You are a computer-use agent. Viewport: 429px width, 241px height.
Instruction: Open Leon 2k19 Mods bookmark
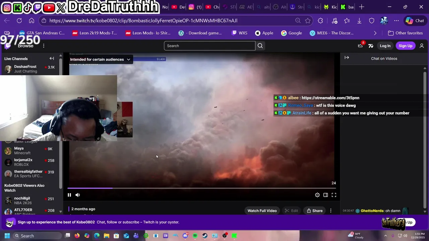point(95,33)
